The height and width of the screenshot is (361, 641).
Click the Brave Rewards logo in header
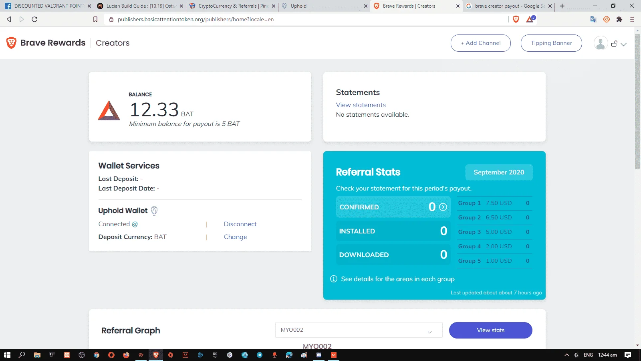(x=46, y=43)
